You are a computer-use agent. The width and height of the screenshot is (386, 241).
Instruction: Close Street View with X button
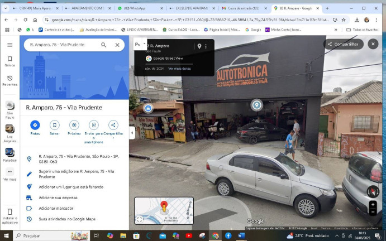(373, 44)
